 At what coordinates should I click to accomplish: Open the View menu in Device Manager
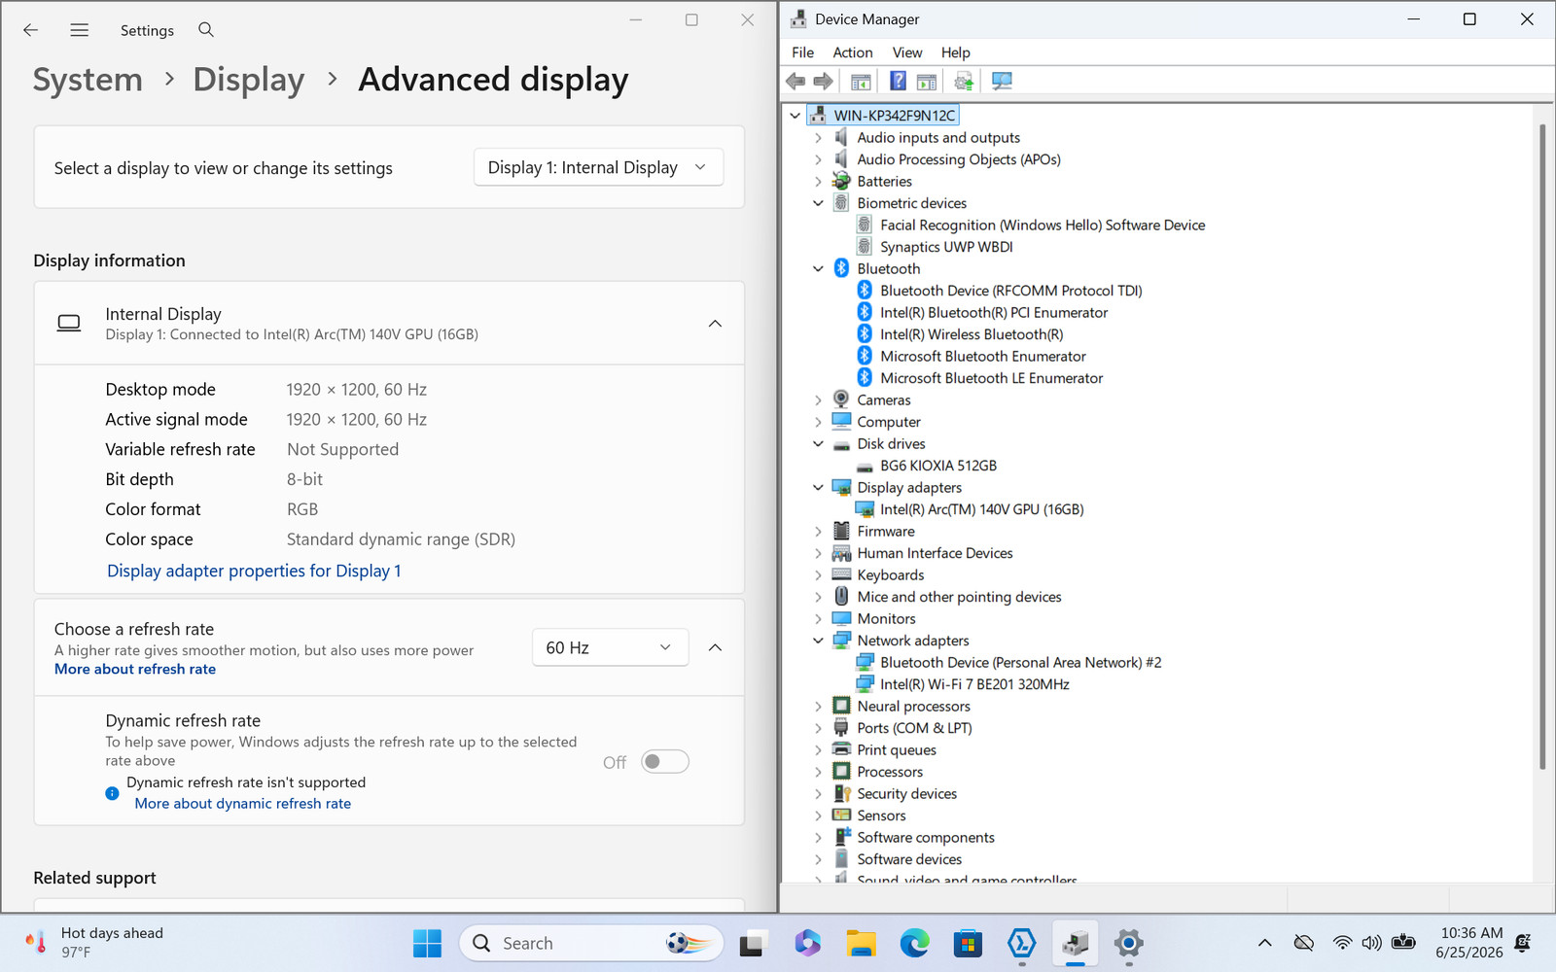point(907,52)
